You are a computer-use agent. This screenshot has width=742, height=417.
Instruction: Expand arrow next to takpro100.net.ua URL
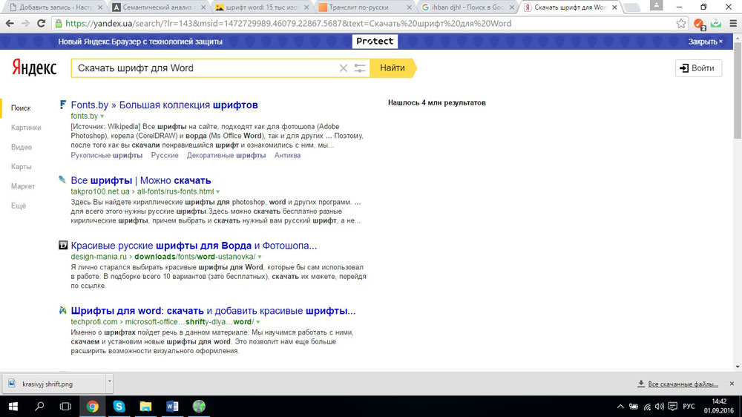pos(217,192)
